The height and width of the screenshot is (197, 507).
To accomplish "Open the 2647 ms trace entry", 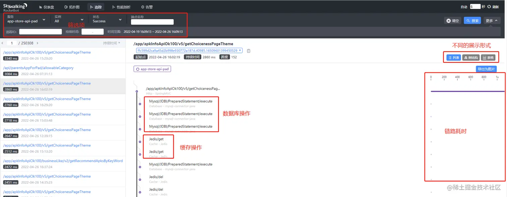I will point(63,133).
